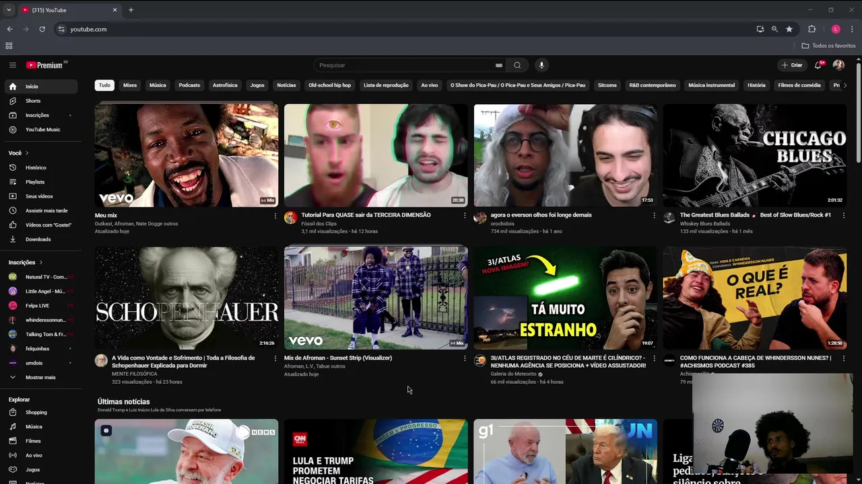The height and width of the screenshot is (484, 862).
Task: Open the account avatar menu
Action: coord(838,65)
